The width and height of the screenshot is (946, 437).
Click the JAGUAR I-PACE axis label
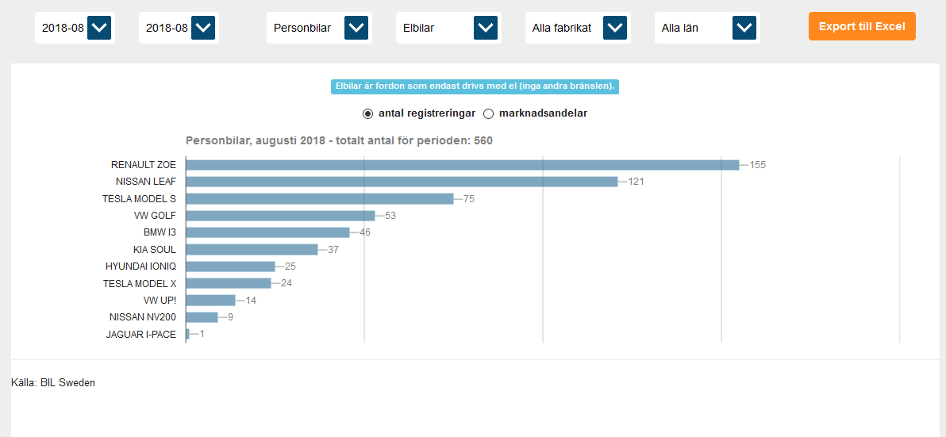point(141,335)
